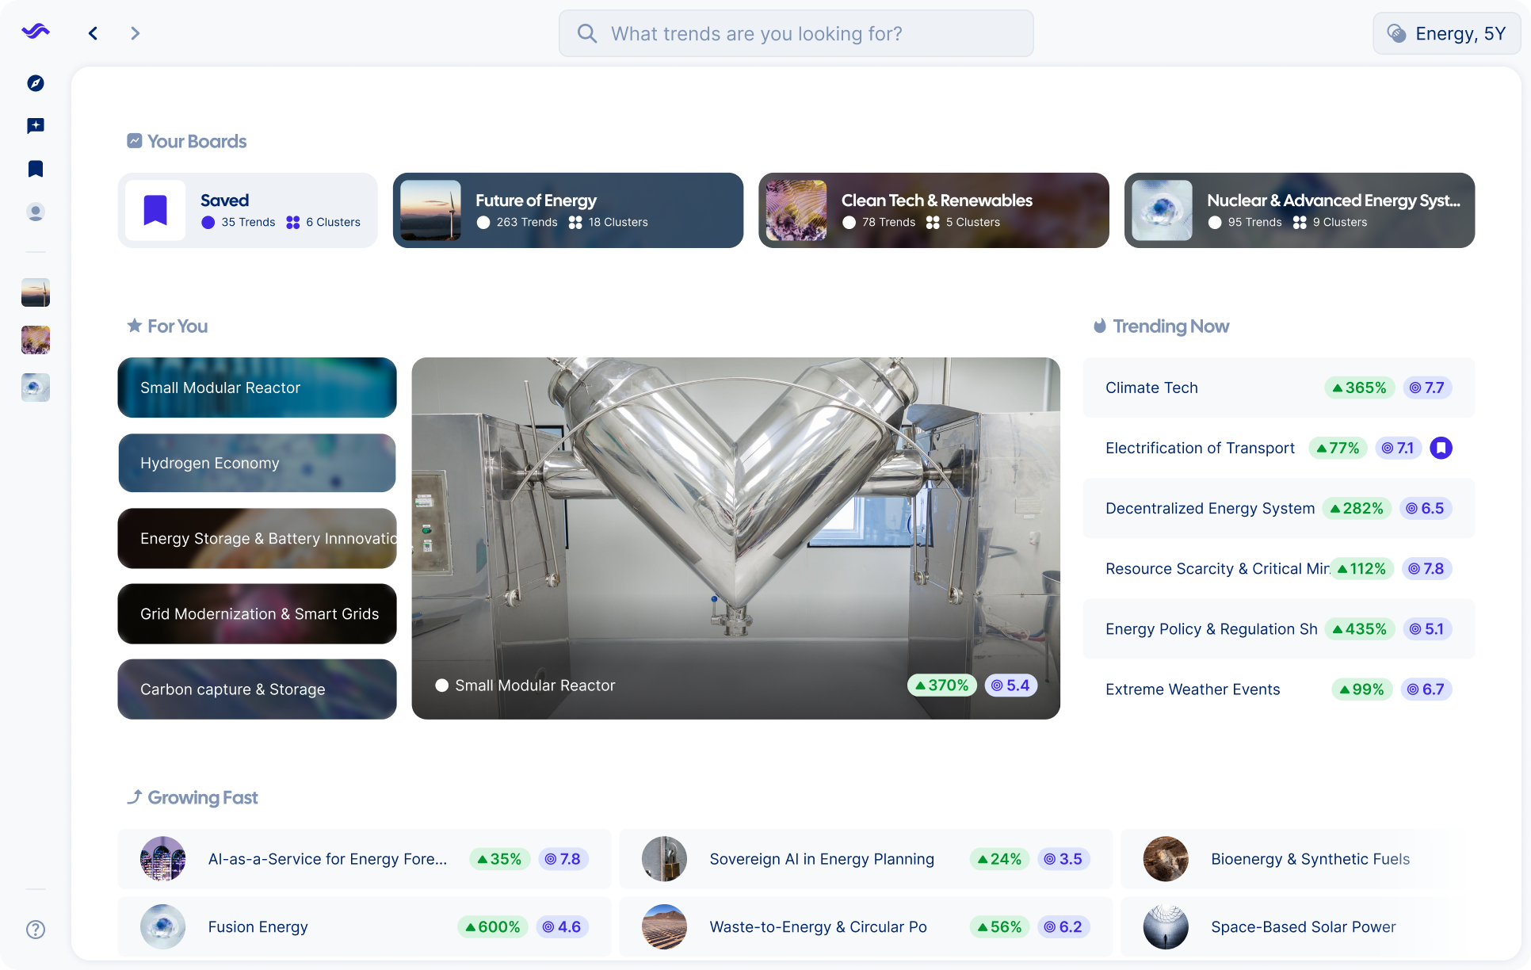Screen dimensions: 1531x970
Task: Click the user profile avatar icon
Action: [36, 212]
